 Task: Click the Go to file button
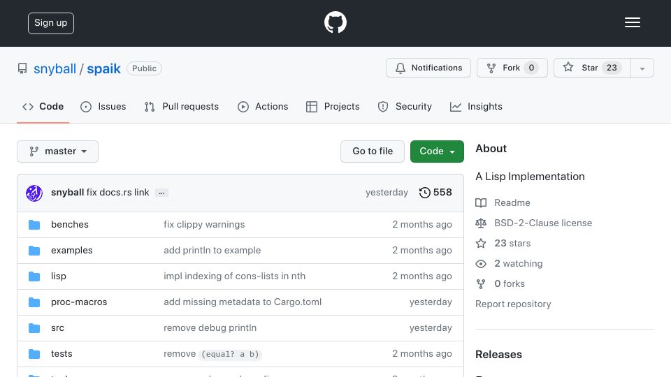coord(373,151)
